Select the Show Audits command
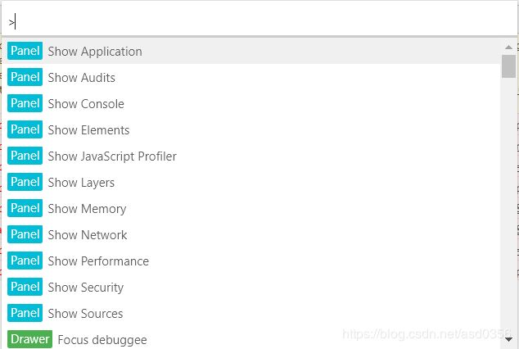The width and height of the screenshot is (519, 349). click(251, 77)
